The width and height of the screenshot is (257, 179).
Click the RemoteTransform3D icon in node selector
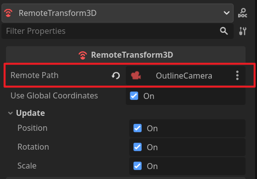pyautogui.click(x=8, y=13)
